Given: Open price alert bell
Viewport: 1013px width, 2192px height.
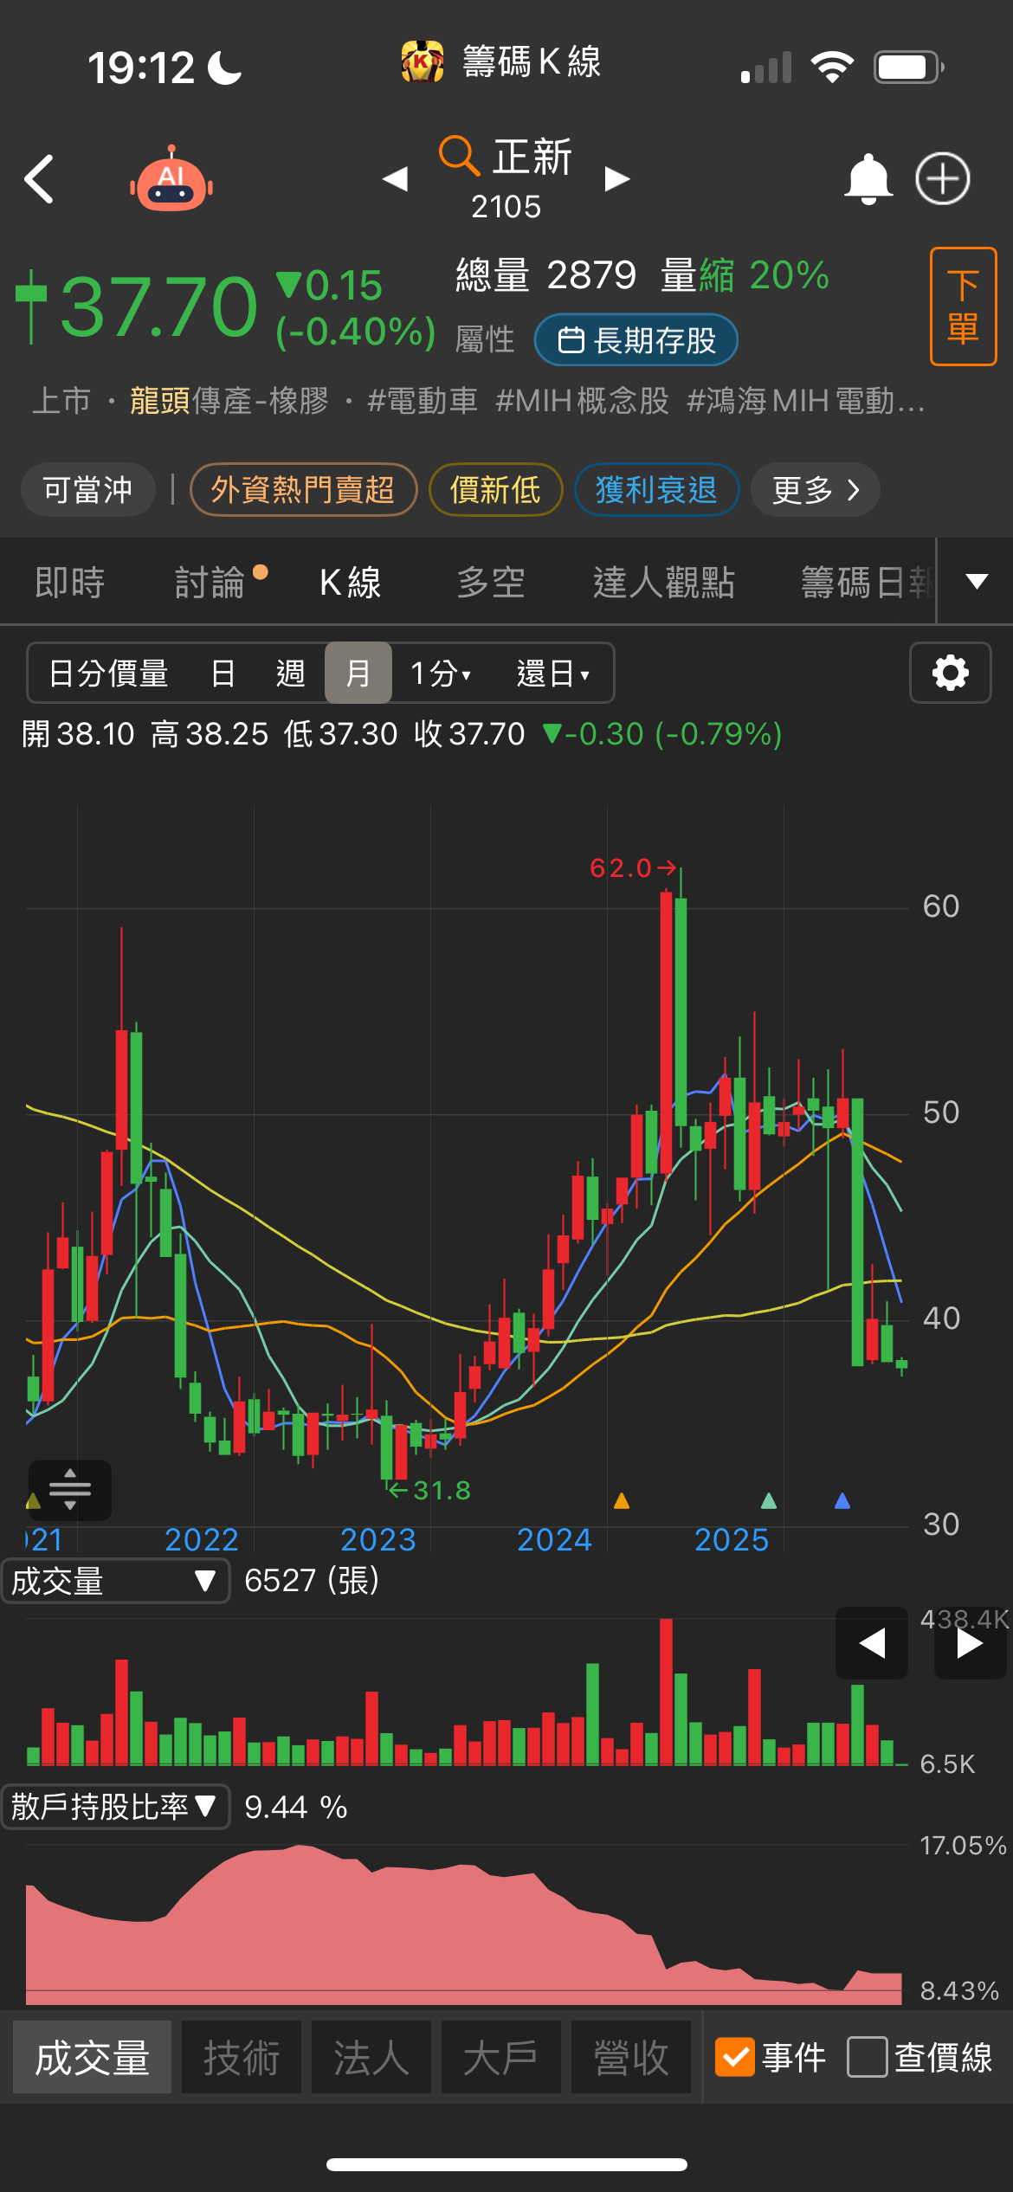Looking at the screenshot, I should click(x=868, y=179).
